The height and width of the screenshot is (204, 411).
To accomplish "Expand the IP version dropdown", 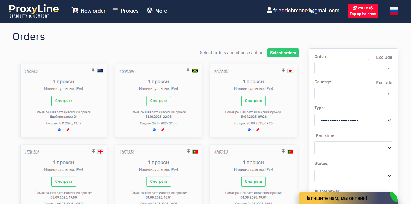I will (x=353, y=148).
